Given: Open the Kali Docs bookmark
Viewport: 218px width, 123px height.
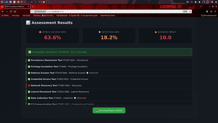Looking at the screenshot, I should [x=36, y=16].
